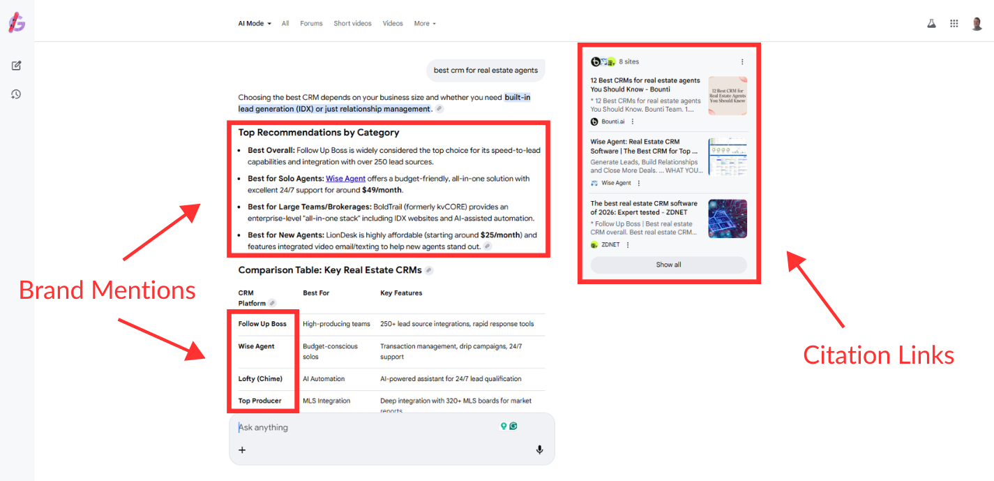Viewport: 994px width, 481px height.
Task: Click the 'High-producing teams' cell
Action: (x=336, y=324)
